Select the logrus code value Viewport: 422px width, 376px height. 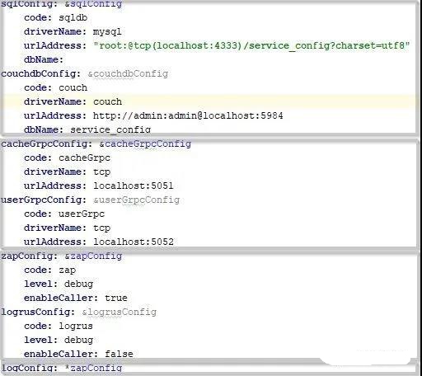pos(76,327)
